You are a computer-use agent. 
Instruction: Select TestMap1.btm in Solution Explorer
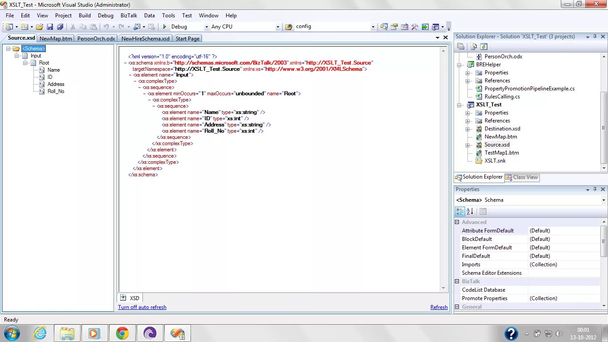502,153
